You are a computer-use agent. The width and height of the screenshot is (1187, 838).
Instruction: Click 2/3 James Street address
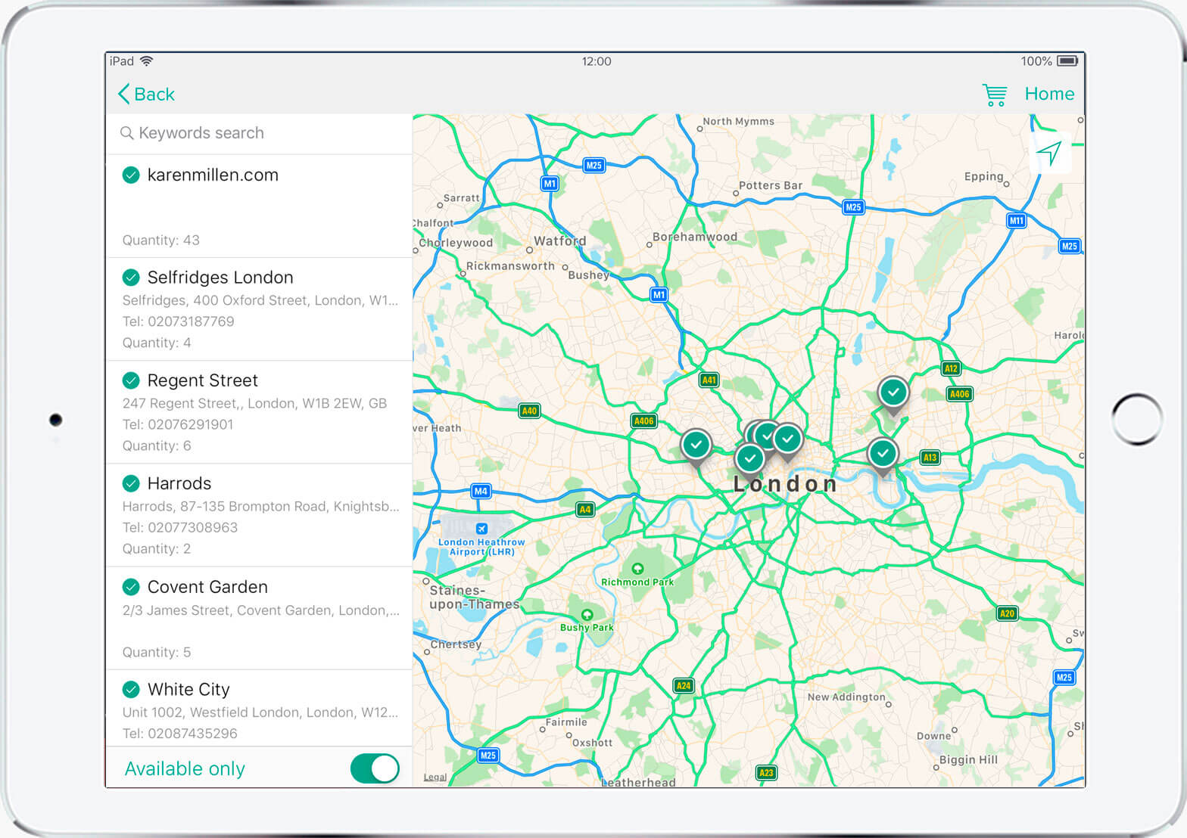pyautogui.click(x=261, y=610)
